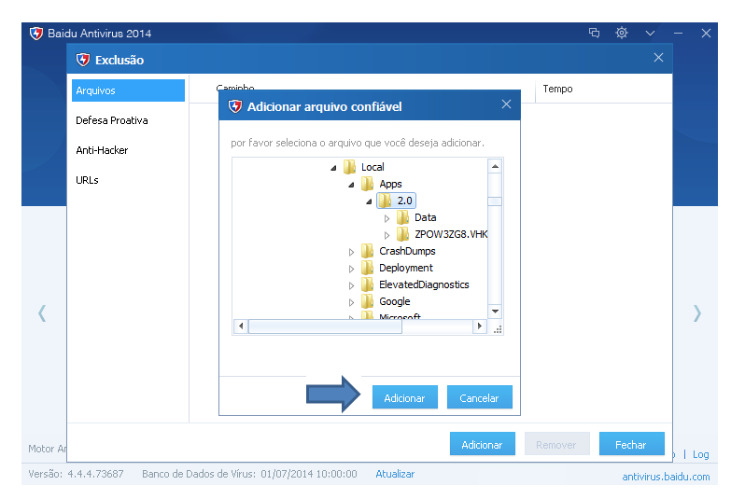Click horizontal scrollbar left arrow
Screen dimensions: 745x499
point(241,326)
